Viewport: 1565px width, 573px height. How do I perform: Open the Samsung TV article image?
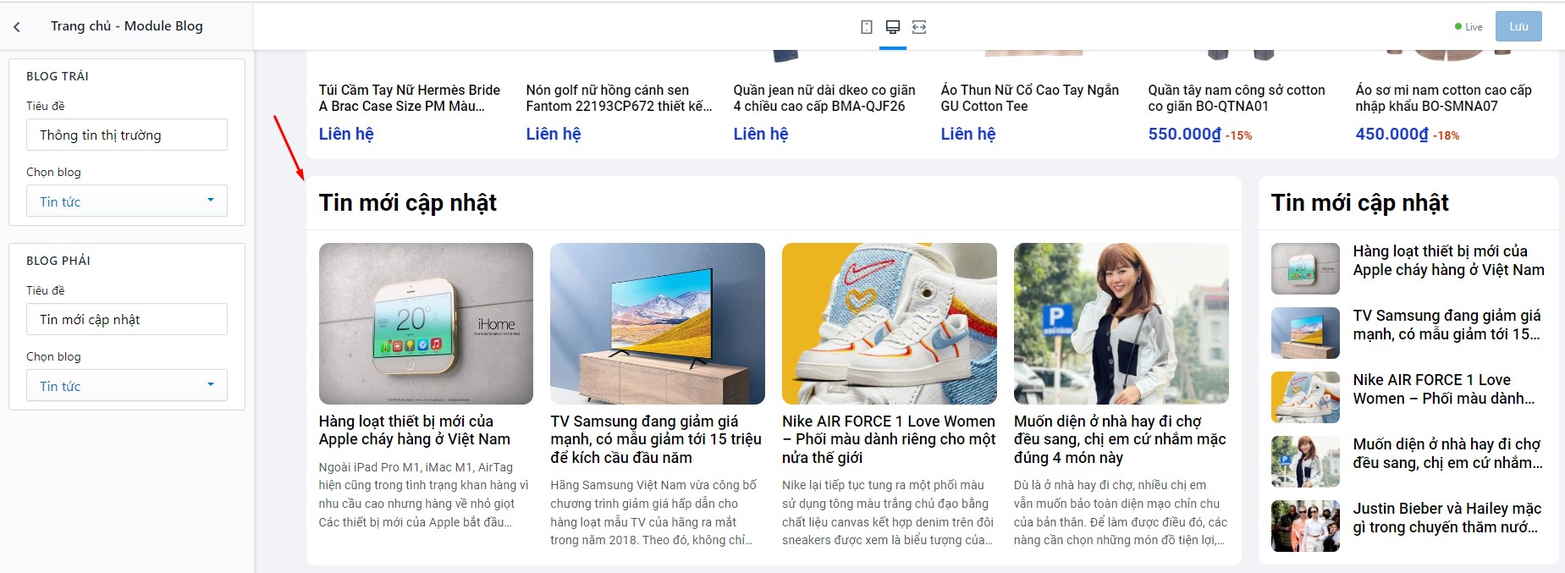(658, 323)
